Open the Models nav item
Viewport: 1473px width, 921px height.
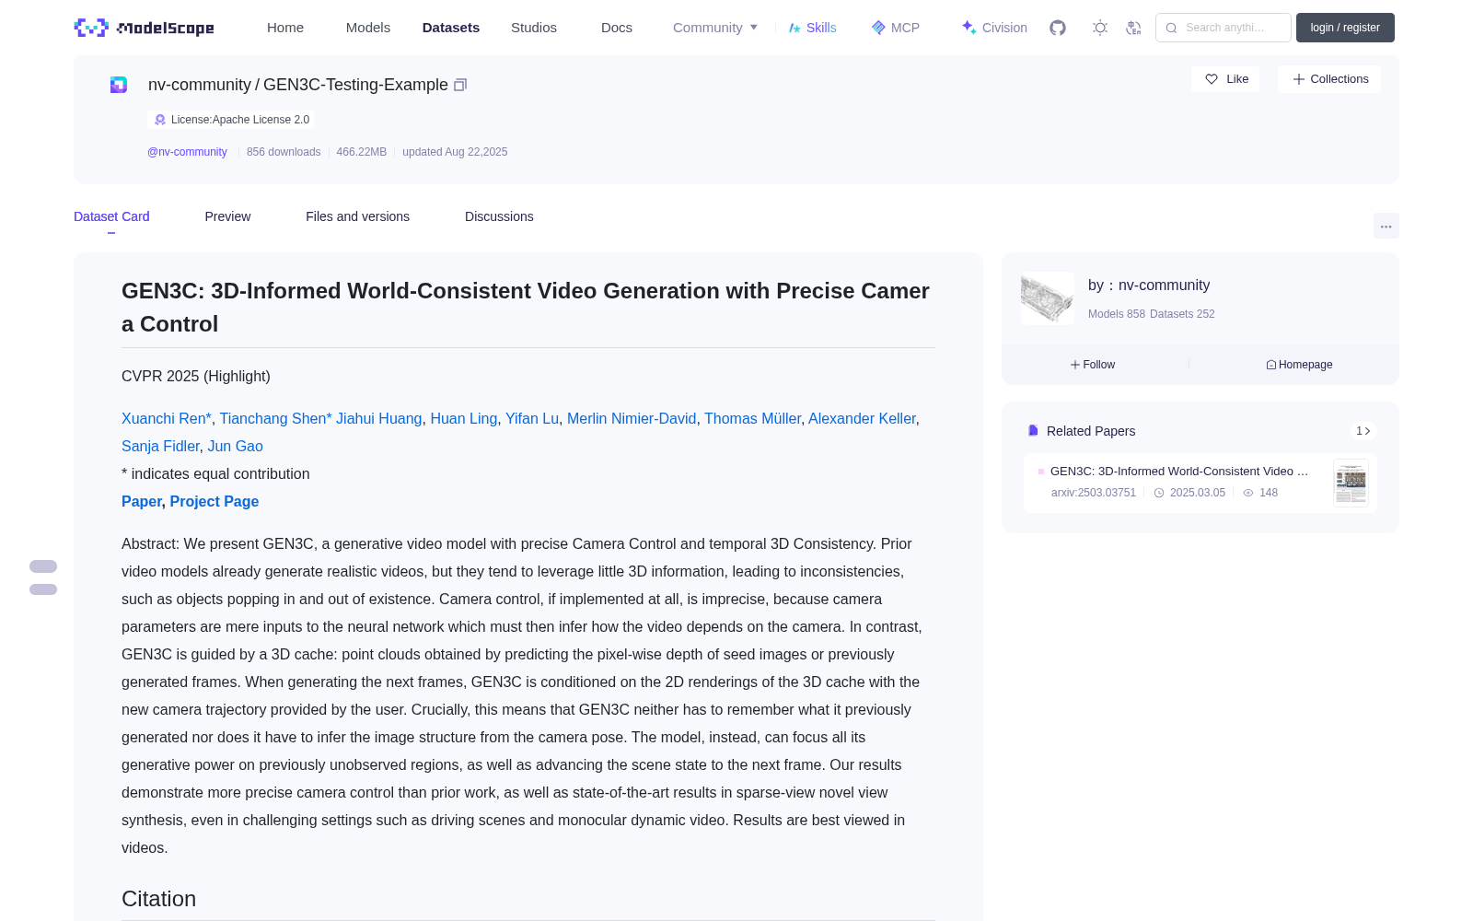coord(368,28)
